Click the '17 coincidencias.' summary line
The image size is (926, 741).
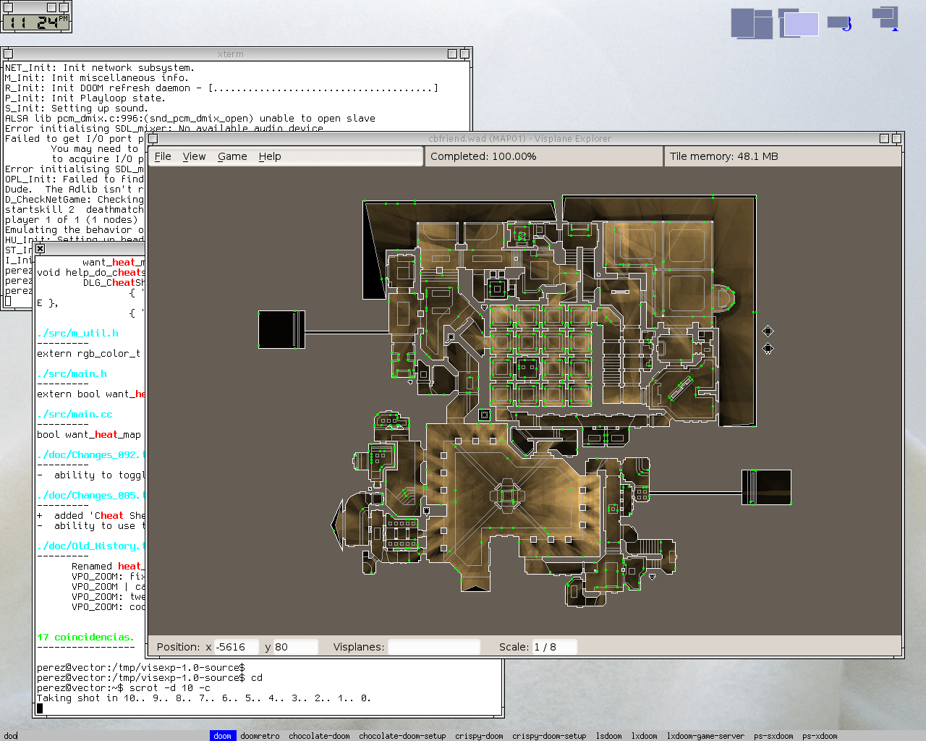[85, 638]
